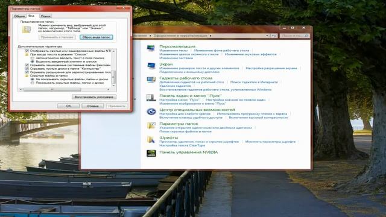Click the horizontal scrollbar right arrow
The width and height of the screenshot is (386, 217).
click(109, 89)
